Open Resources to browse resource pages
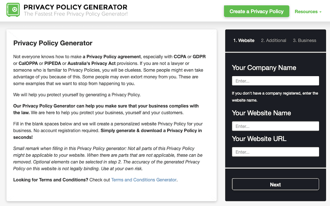The width and height of the screenshot is (330, 206). click(x=308, y=12)
